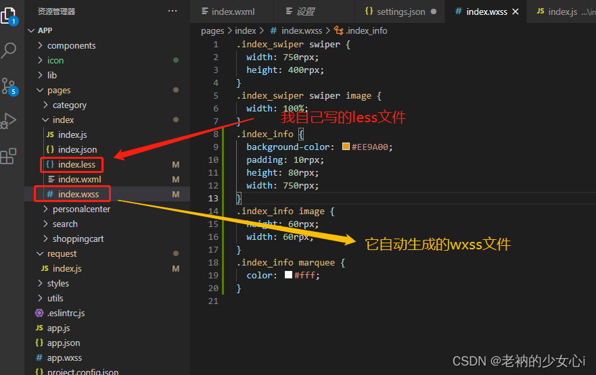This screenshot has width=596, height=375.
Task: Click the unsaved dot on the settings.json tab
Action: 434,11
